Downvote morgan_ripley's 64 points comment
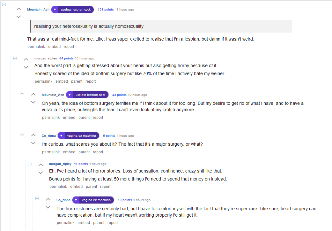The width and height of the screenshot is (332, 231). pos(26,67)
